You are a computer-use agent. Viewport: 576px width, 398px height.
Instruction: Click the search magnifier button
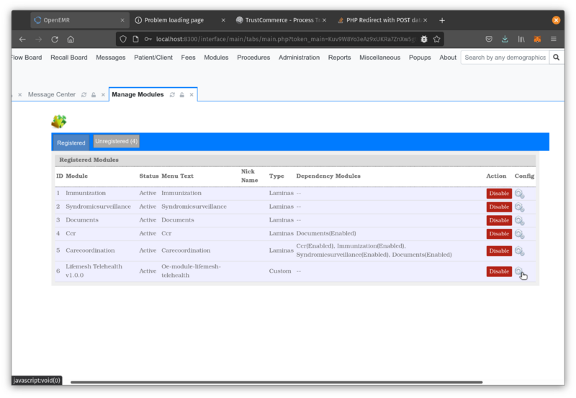click(556, 58)
